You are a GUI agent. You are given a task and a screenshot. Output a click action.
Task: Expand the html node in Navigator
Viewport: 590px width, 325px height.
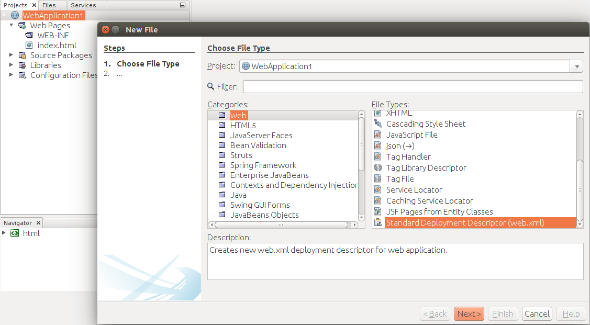click(5, 233)
